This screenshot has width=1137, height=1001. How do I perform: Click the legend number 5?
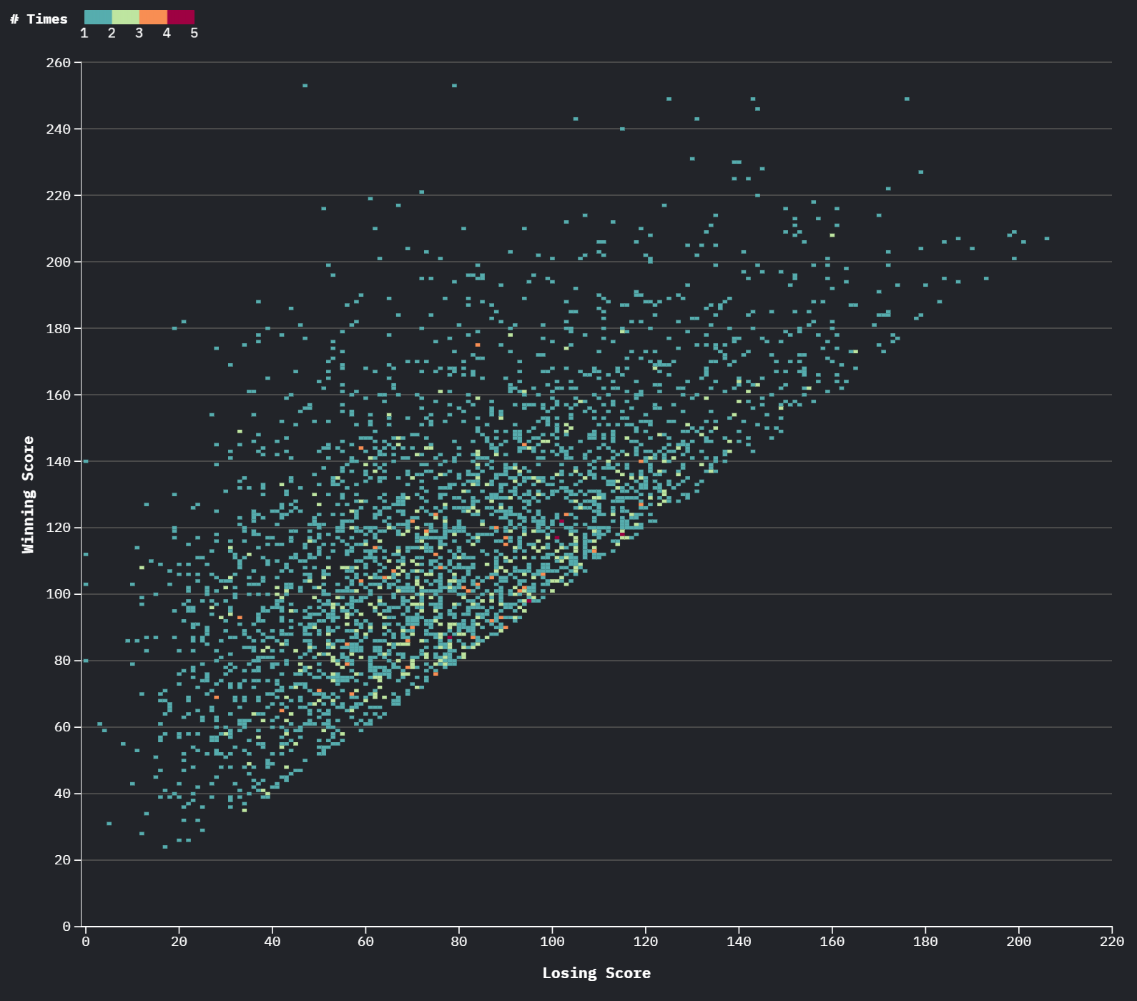tap(194, 34)
